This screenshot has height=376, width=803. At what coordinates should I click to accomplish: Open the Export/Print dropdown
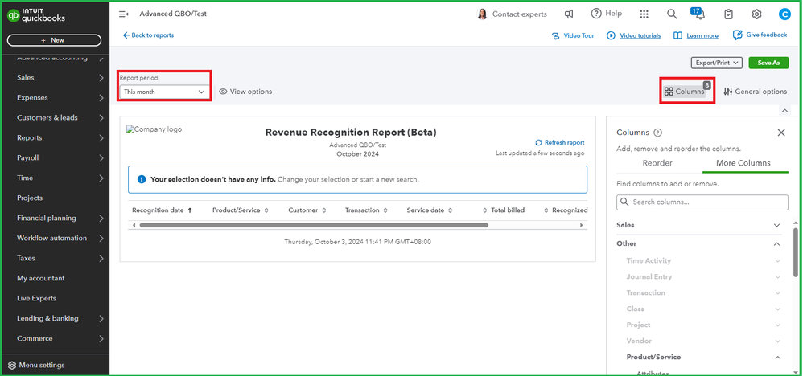716,63
